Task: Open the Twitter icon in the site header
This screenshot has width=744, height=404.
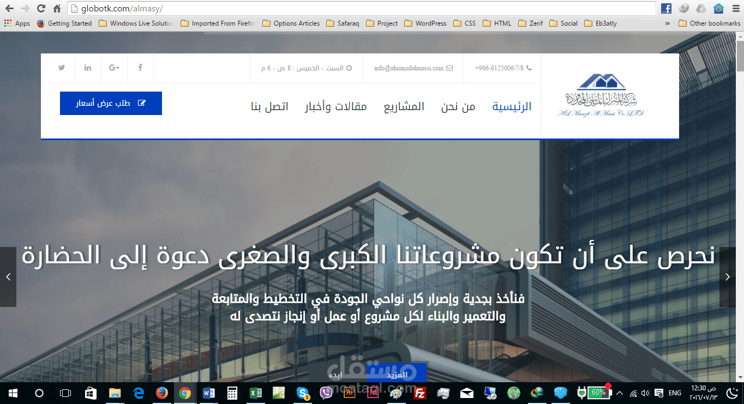Action: tap(61, 68)
